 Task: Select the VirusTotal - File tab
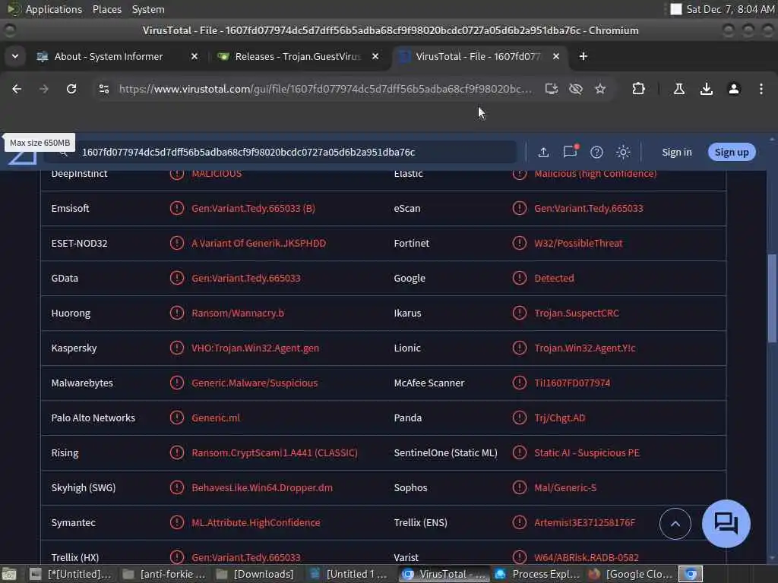[x=477, y=56]
